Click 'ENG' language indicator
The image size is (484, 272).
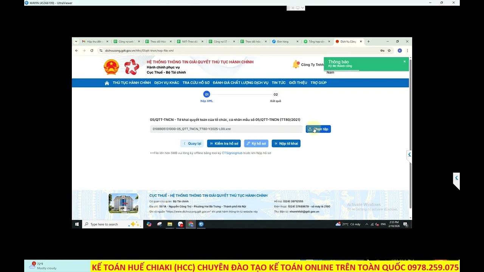click(383, 224)
